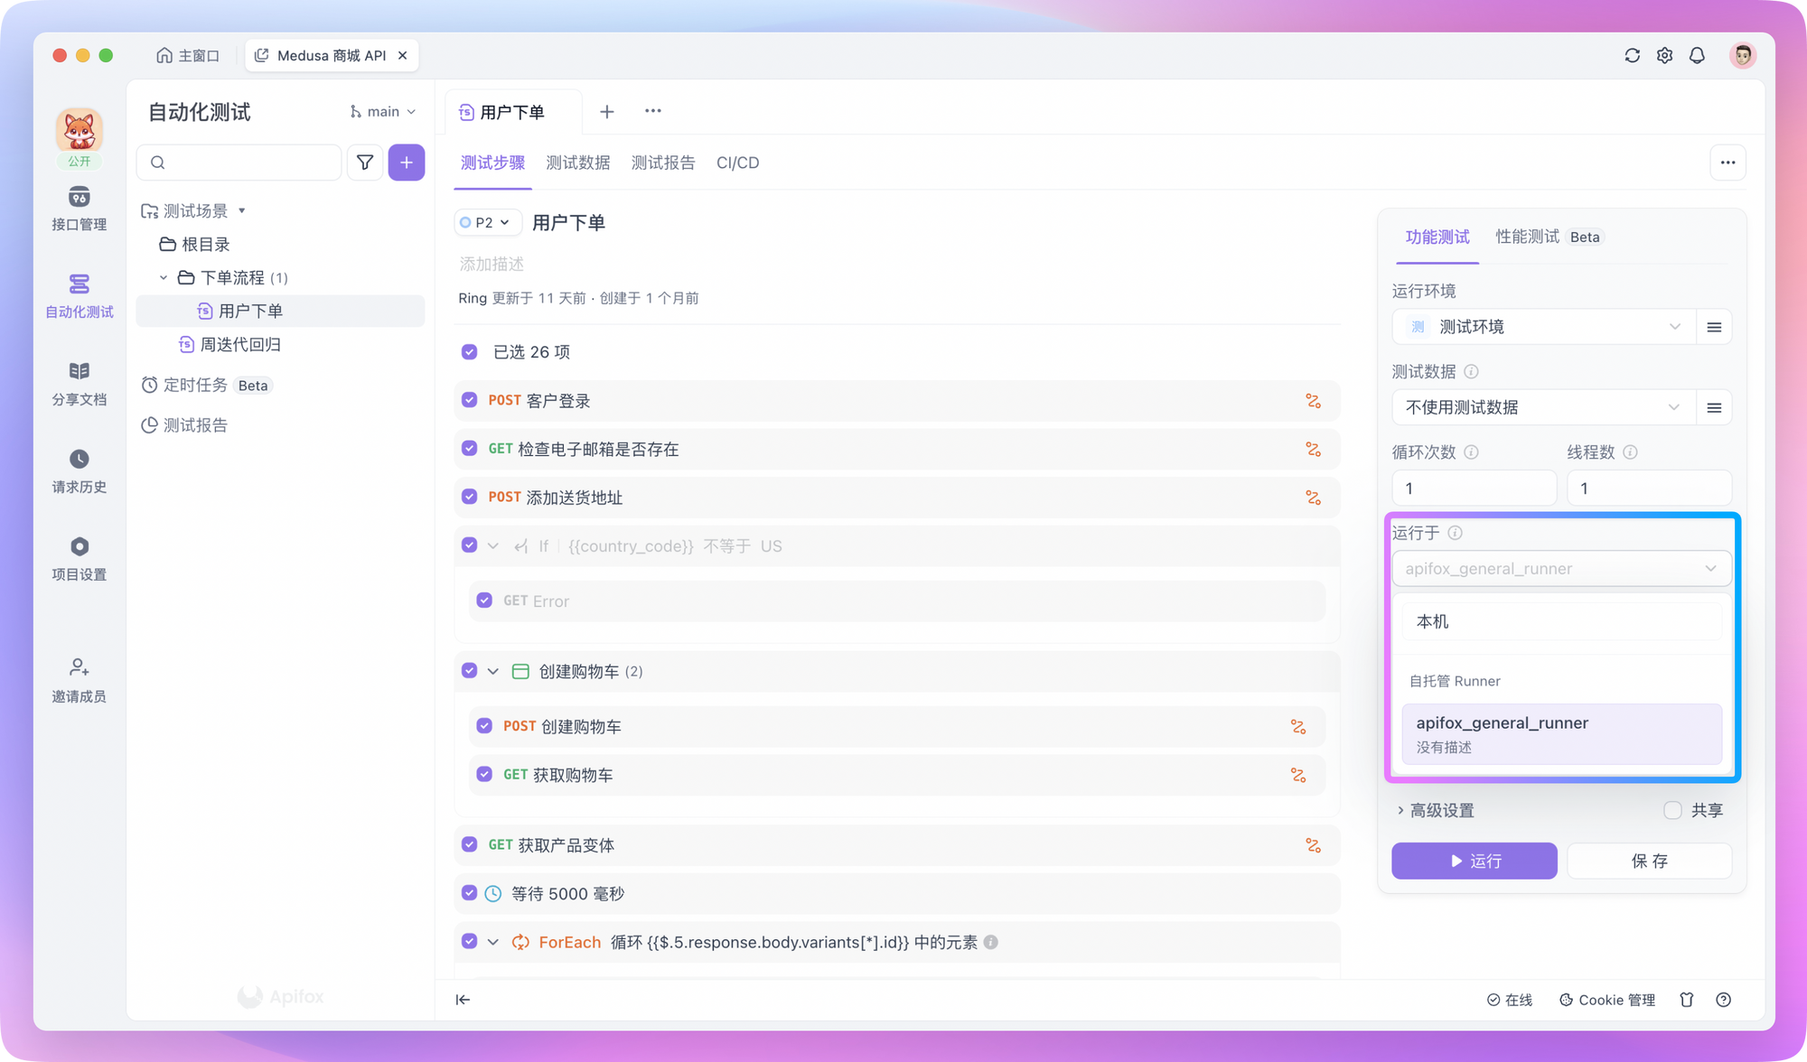Open the notifications bell
The width and height of the screenshot is (1807, 1062).
pyautogui.click(x=1697, y=55)
